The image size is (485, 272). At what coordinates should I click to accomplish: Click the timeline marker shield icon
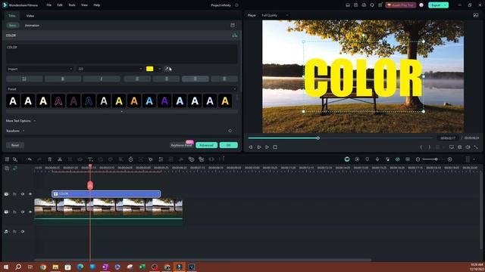pos(367,159)
